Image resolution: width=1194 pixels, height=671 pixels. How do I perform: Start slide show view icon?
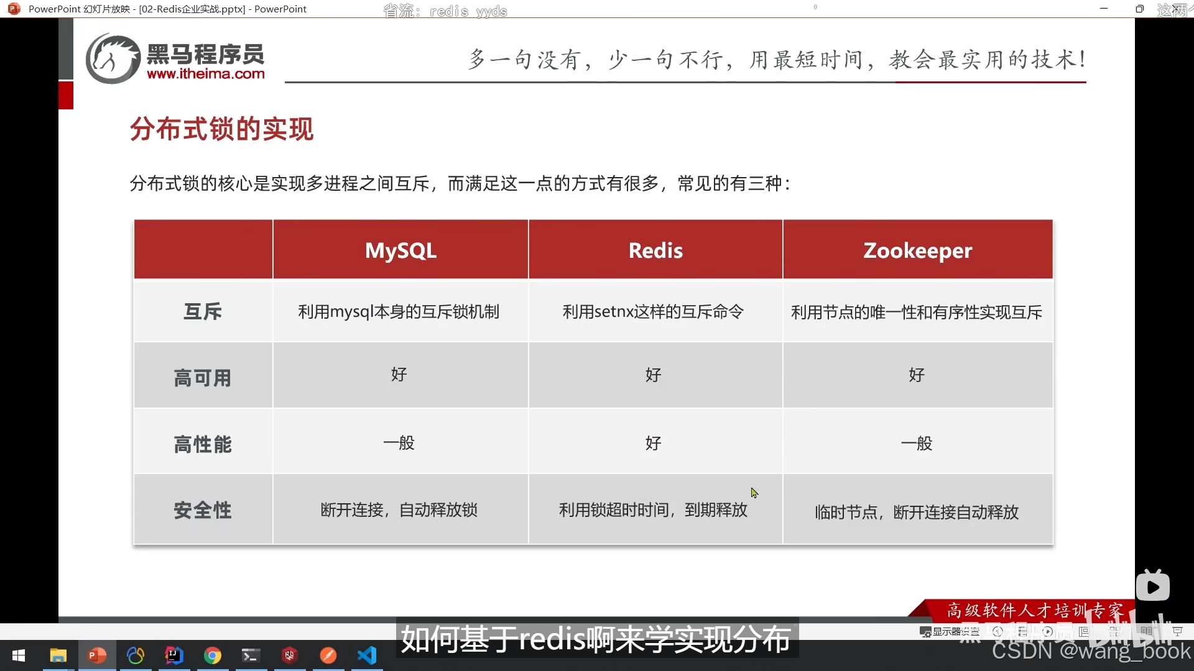click(x=1177, y=631)
